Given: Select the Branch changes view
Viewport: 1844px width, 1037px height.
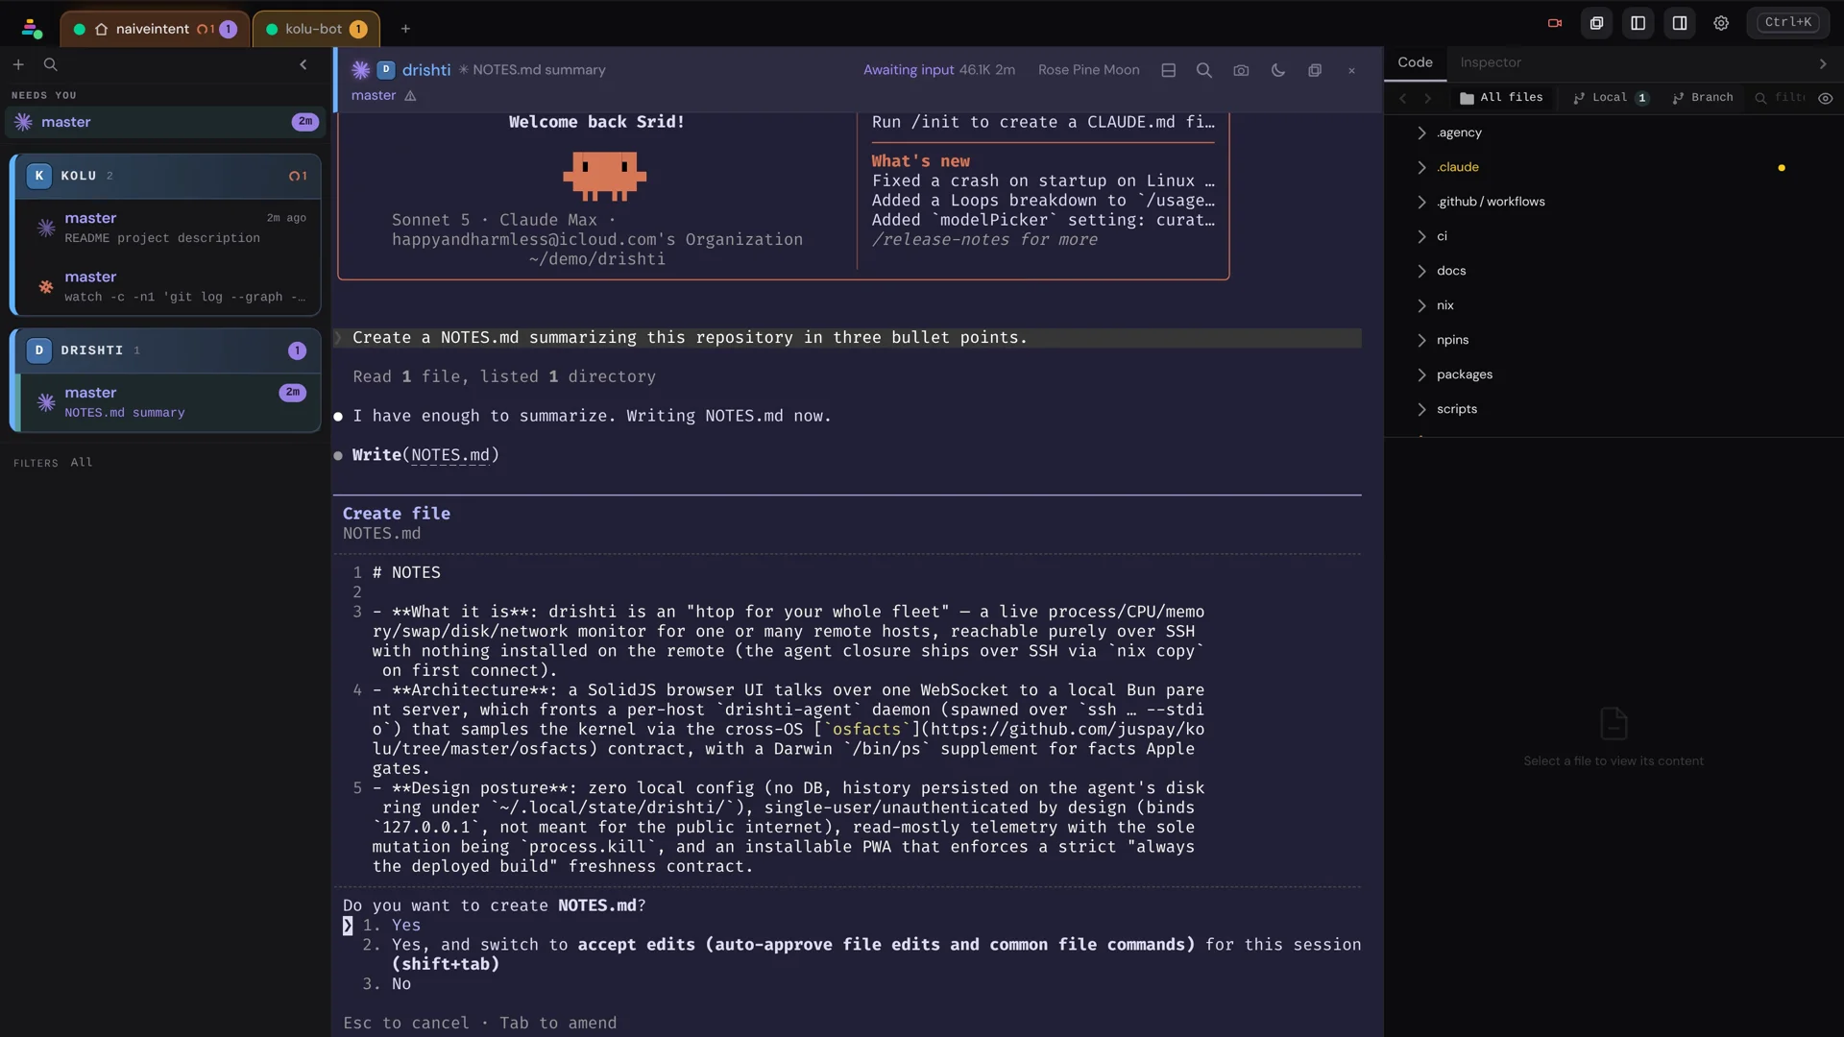Looking at the screenshot, I should (1703, 98).
